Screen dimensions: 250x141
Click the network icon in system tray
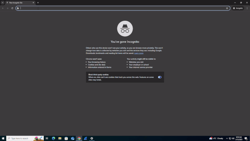(x=230, y=138)
